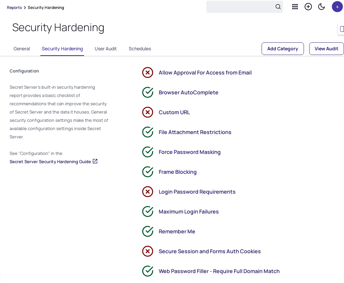
Task: Open File Attachment Restrictions setting
Action: pos(195,132)
